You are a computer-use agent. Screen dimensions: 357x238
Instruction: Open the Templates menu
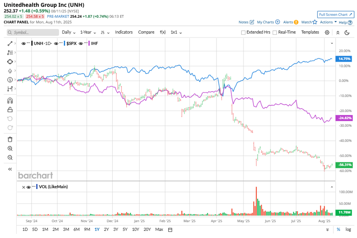point(310,32)
